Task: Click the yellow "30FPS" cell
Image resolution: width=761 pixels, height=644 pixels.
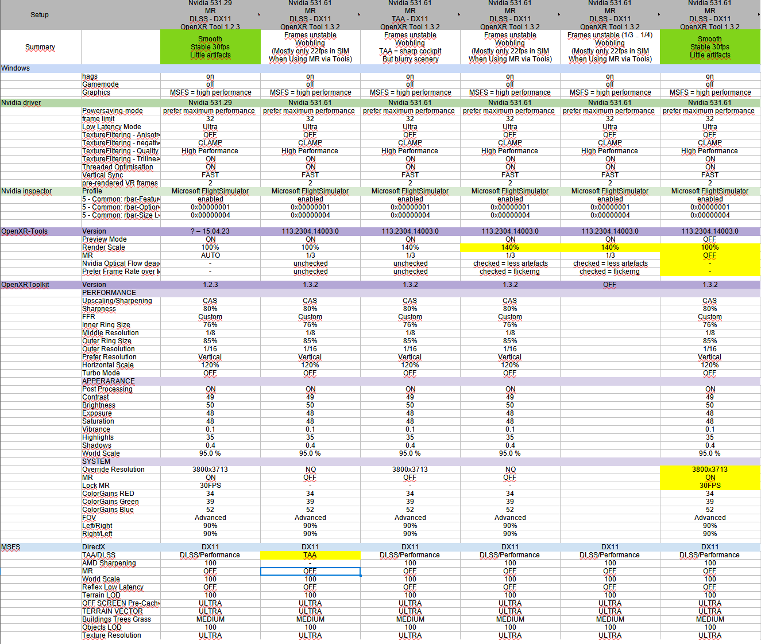Action: coord(710,486)
